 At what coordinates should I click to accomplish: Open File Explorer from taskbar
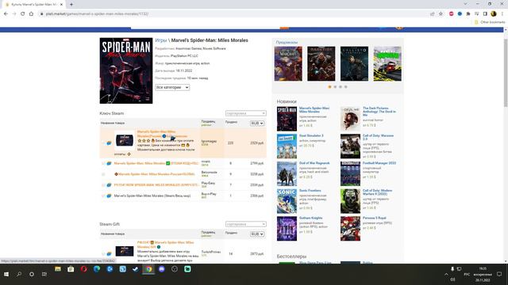(58, 269)
